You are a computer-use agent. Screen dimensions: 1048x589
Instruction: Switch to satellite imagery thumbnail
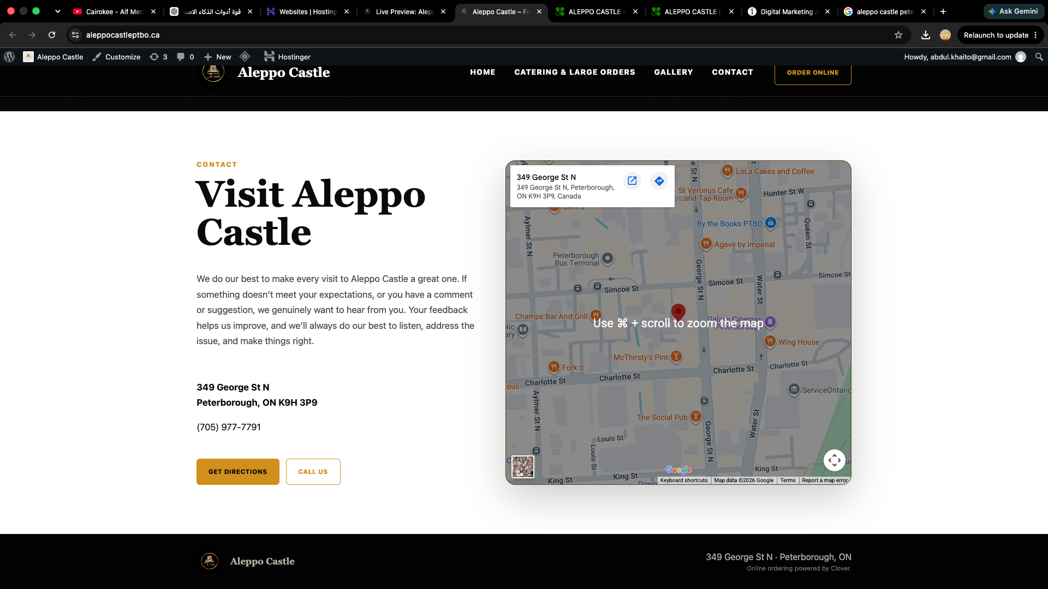tap(522, 467)
